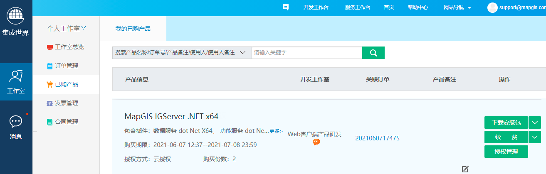Viewport: 546px width, 174px height.
Task: Click the MapGIS IGServer .NET x64 title
Action: pos(171,116)
